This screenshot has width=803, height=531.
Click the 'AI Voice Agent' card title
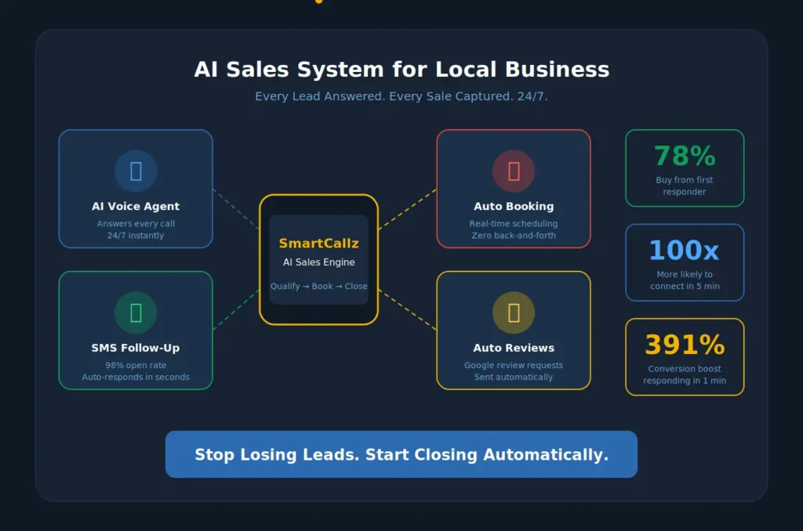[136, 206]
